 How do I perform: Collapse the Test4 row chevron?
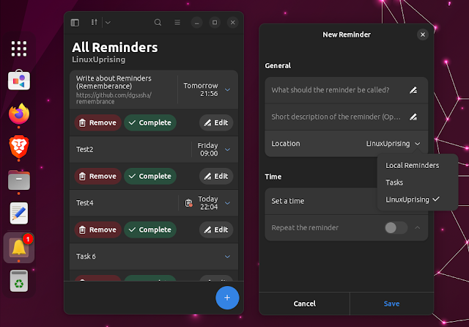pos(228,203)
